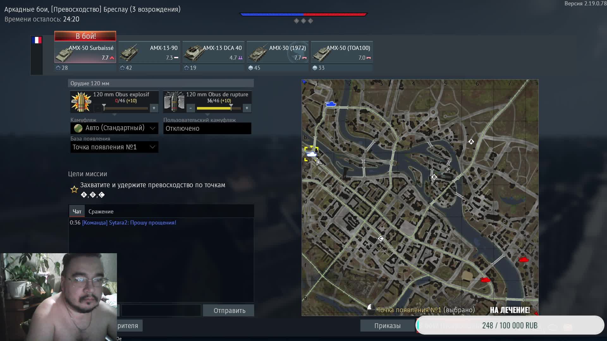Click the red enemy tank near river
The image size is (607, 341).
pos(524,260)
